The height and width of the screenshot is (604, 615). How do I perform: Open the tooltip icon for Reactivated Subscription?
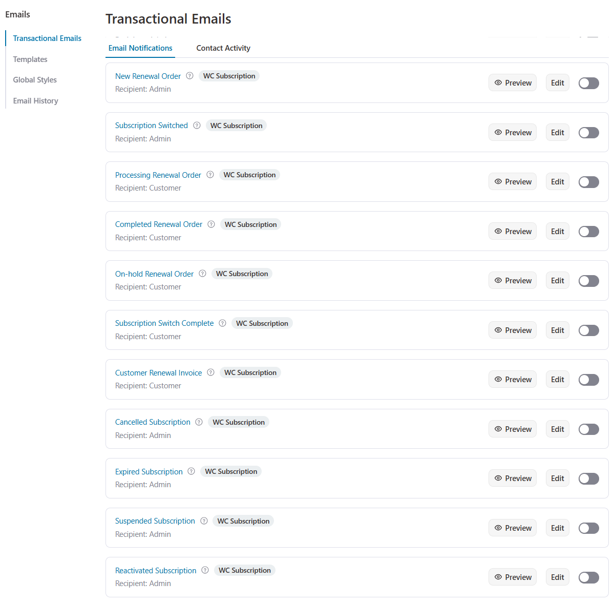pyautogui.click(x=205, y=570)
